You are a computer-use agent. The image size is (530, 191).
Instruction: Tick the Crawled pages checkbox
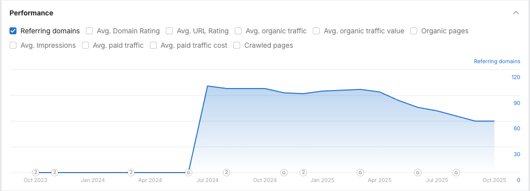(x=237, y=45)
